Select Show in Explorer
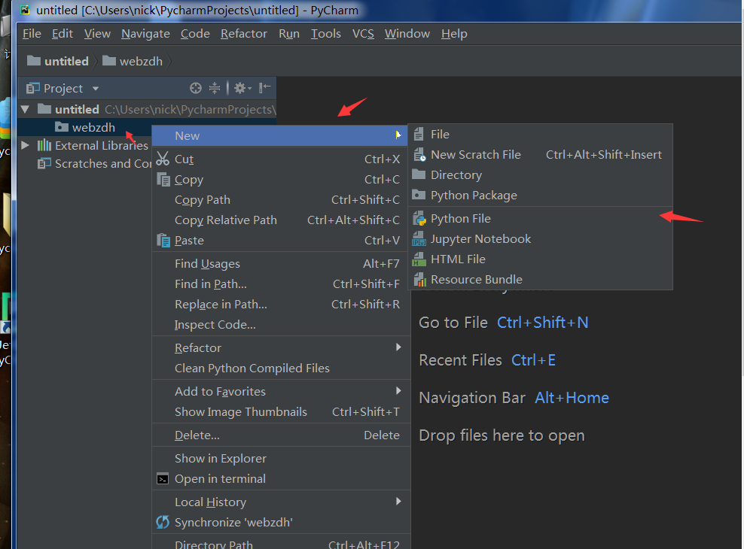This screenshot has width=744, height=549. [x=281, y=459]
